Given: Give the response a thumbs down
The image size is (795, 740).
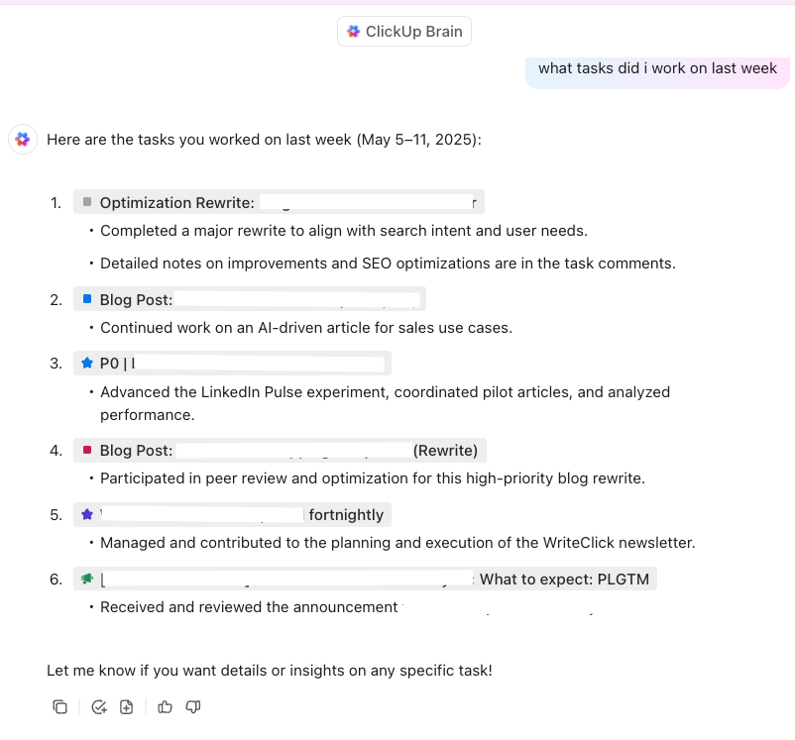Looking at the screenshot, I should click(193, 706).
